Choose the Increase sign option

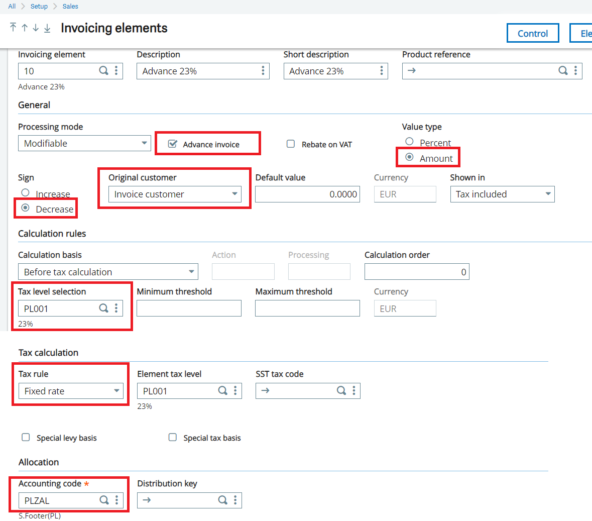[x=25, y=193]
